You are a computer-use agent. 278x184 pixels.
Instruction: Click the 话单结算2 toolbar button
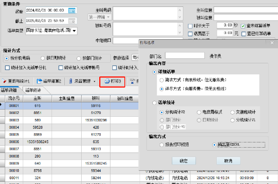pos(49,81)
